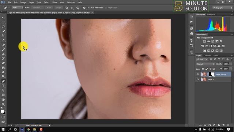234x132 pixels.
Task: Open the Image menu
Action: pyautogui.click(x=23, y=3)
